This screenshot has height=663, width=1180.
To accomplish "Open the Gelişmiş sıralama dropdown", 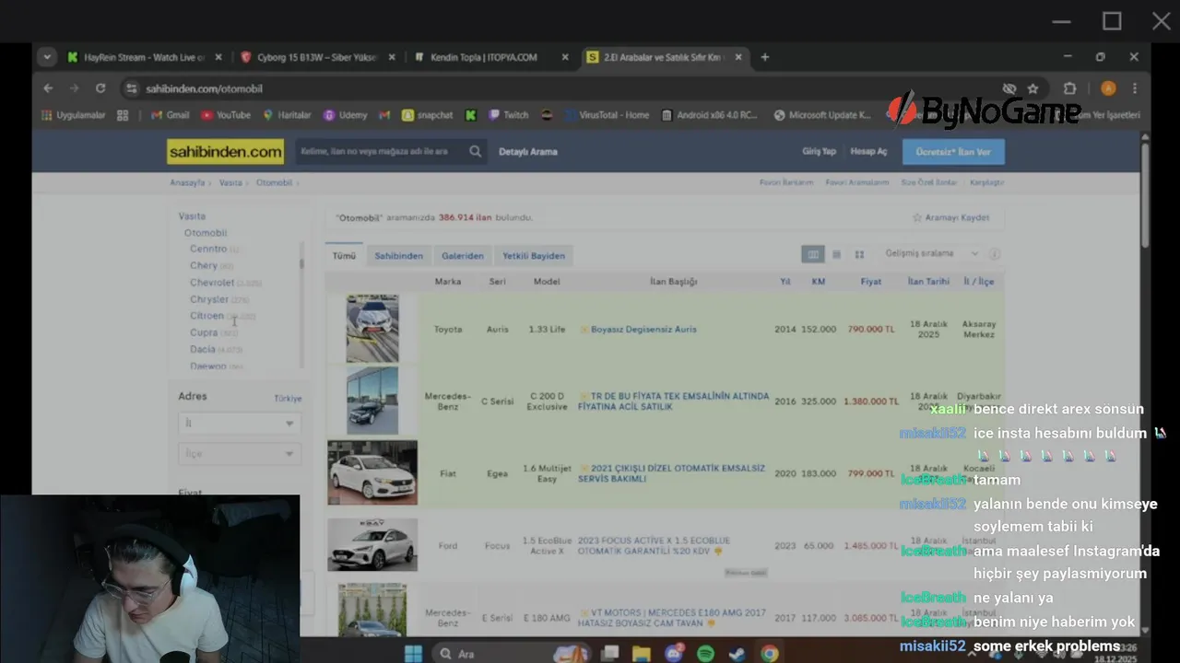I will point(931,253).
